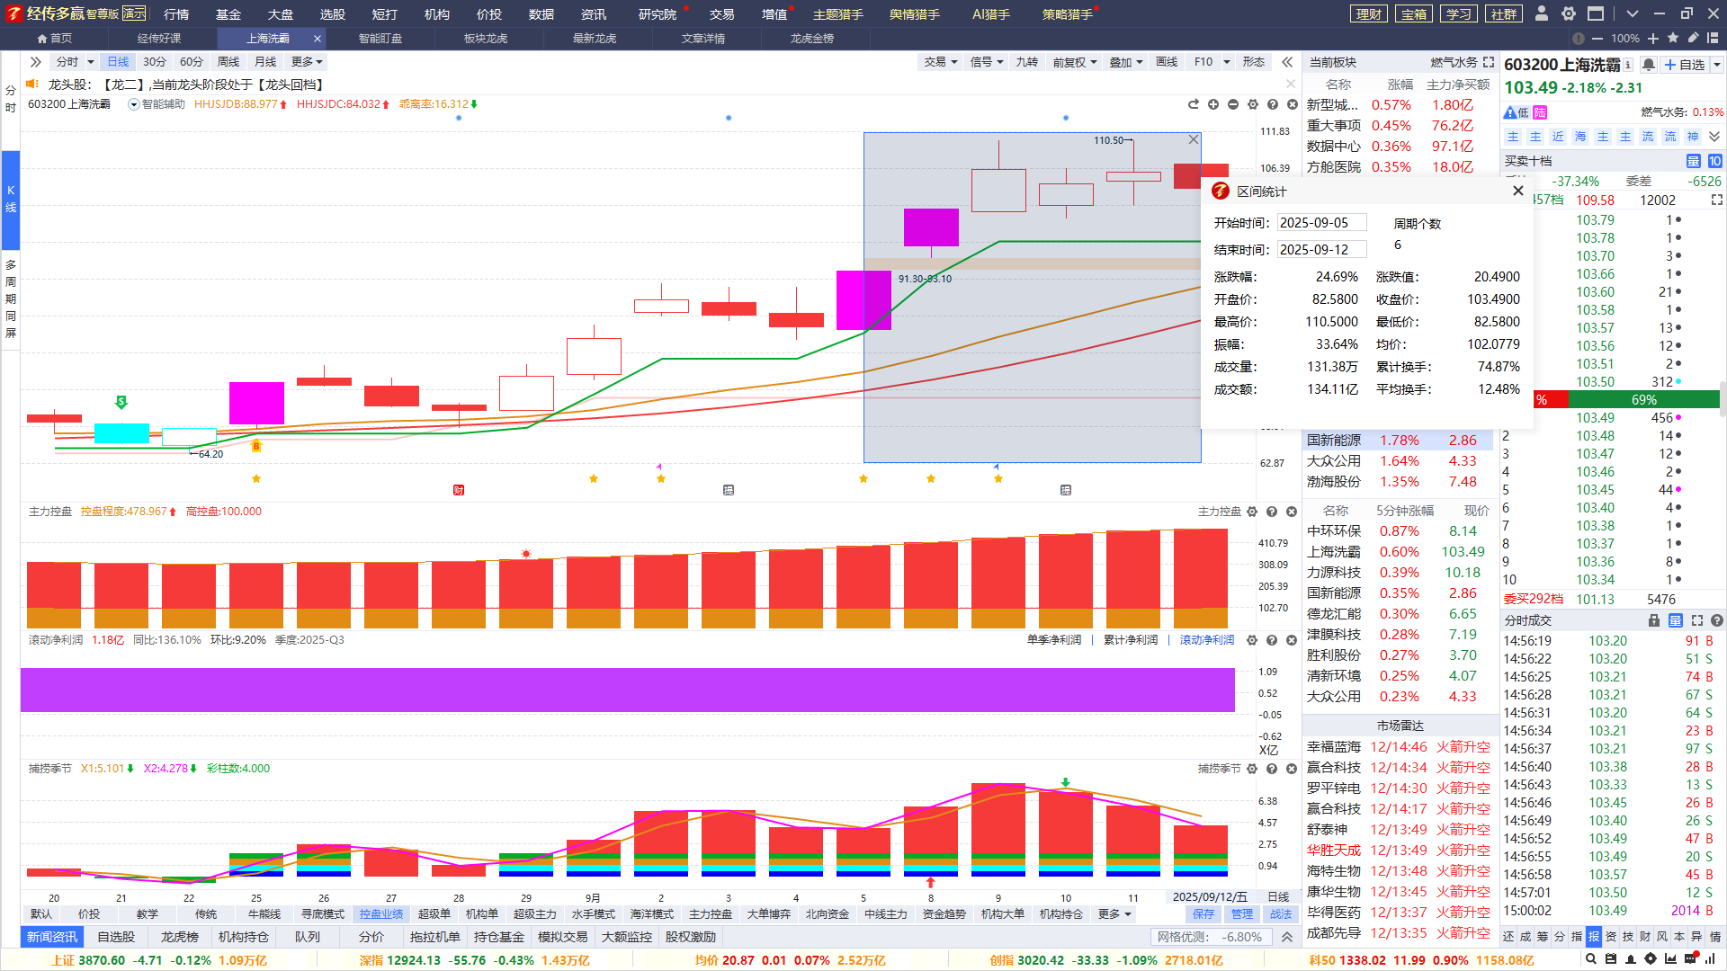Edit the 开始时间 date field

pos(1321,223)
